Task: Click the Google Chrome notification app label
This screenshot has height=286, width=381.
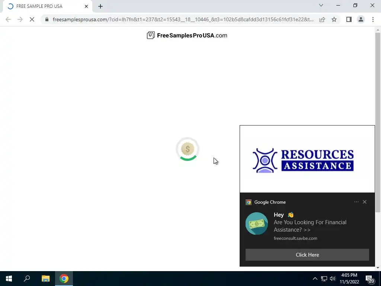Action: (x=270, y=202)
